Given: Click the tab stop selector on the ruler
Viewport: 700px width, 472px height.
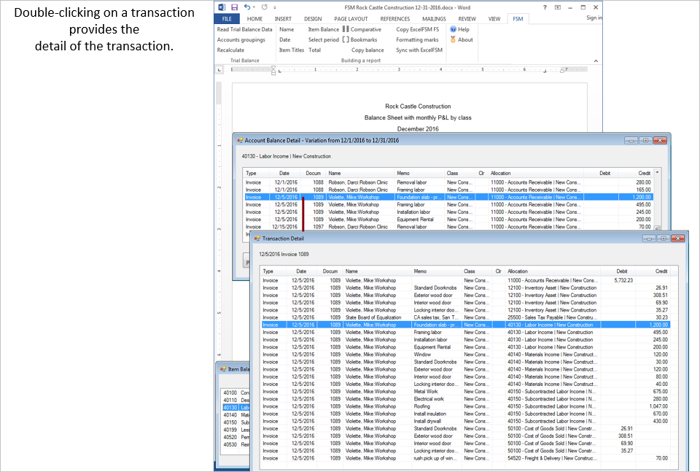Looking at the screenshot, I should tap(219, 69).
